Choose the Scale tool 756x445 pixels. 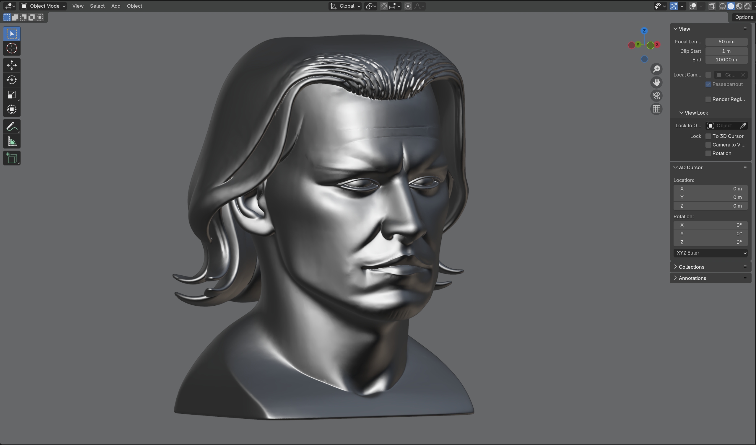point(12,95)
